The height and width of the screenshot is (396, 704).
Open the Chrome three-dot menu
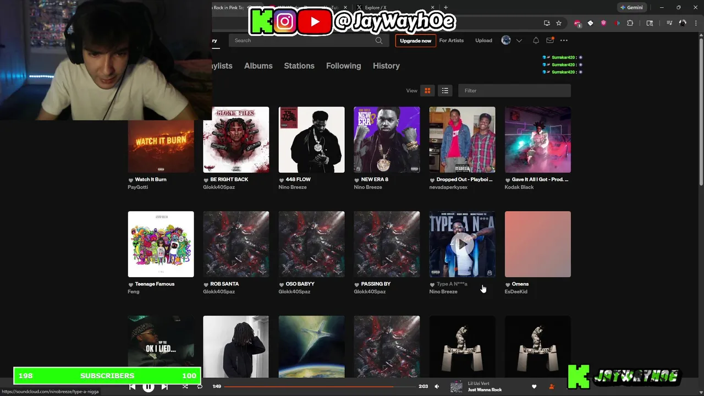point(695,23)
